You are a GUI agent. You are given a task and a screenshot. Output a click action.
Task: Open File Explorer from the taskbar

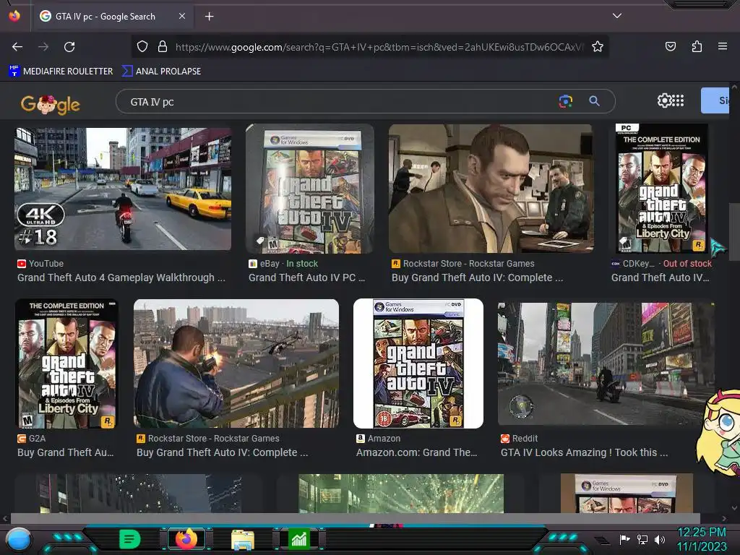click(x=243, y=540)
